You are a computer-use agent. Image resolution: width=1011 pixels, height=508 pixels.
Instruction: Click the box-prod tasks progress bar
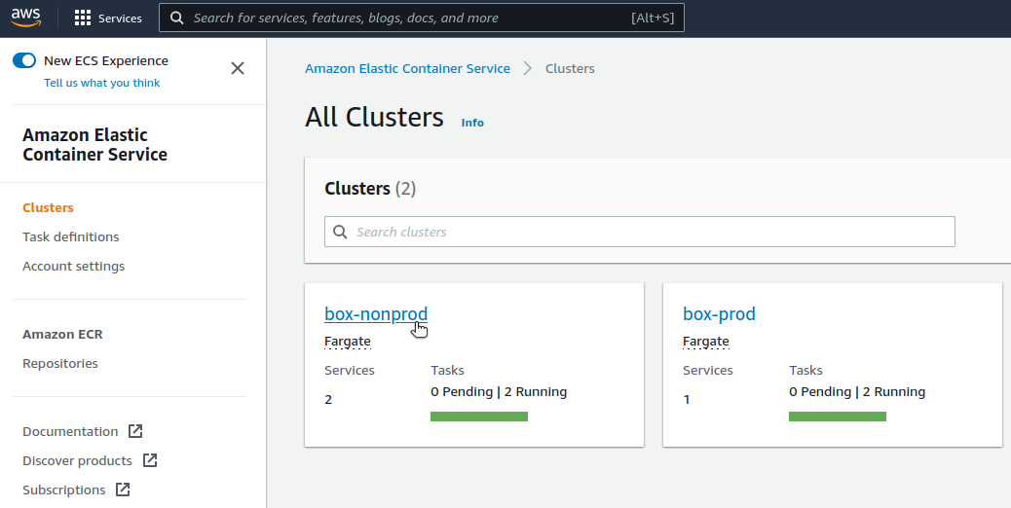[838, 417]
